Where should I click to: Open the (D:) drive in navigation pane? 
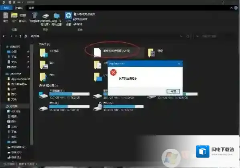tap(16, 152)
